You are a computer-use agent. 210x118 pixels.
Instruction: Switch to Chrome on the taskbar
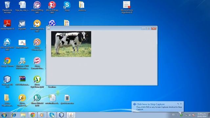click(33, 115)
